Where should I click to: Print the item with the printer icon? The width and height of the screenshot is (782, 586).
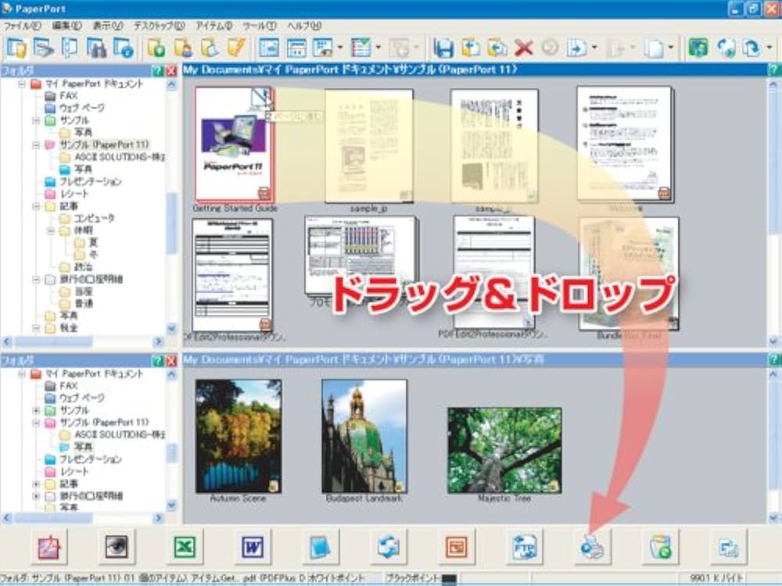point(593,548)
